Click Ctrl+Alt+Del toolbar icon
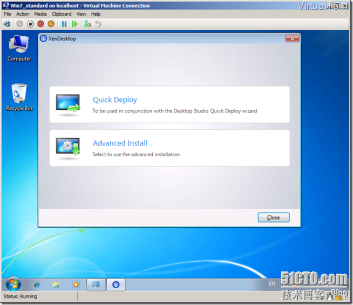Viewport: 353px width, 305px height. (7, 24)
